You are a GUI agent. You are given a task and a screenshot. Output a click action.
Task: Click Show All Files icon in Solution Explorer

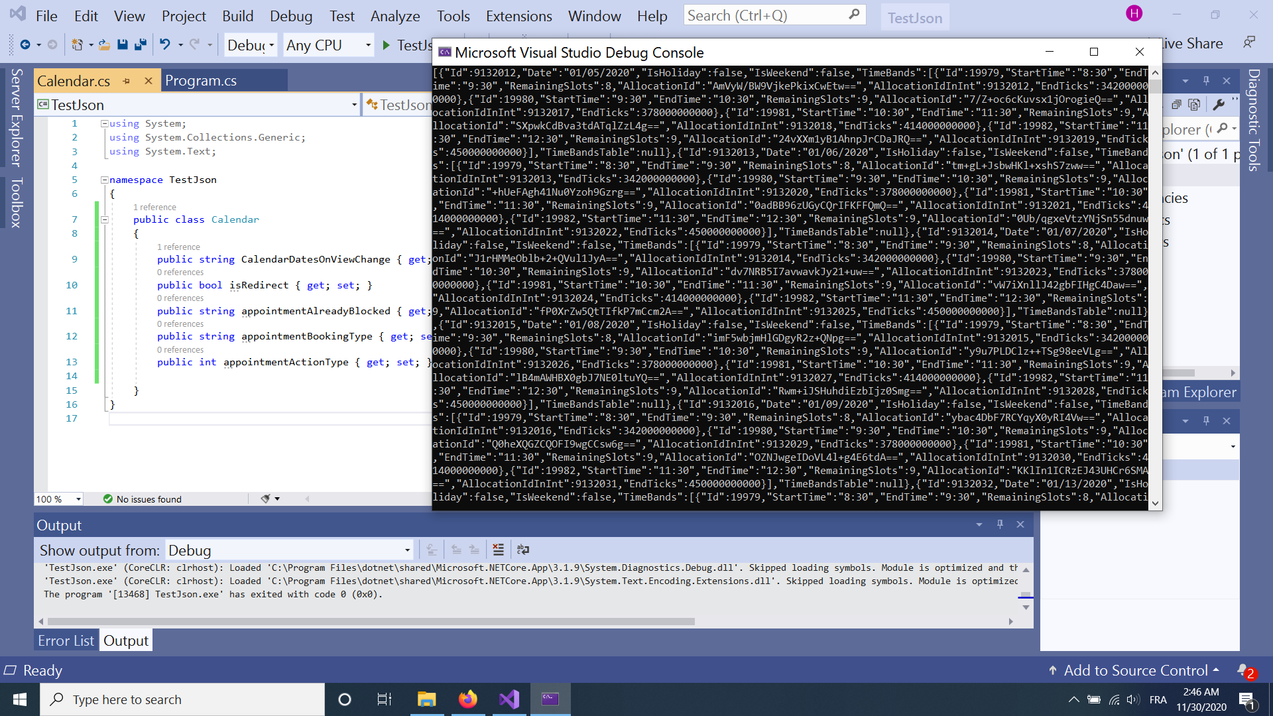tap(1194, 104)
